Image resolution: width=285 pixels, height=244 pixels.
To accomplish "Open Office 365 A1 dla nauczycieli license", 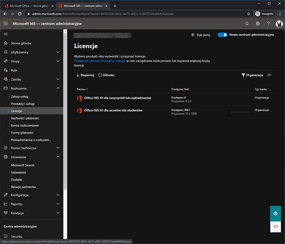I will (117, 98).
